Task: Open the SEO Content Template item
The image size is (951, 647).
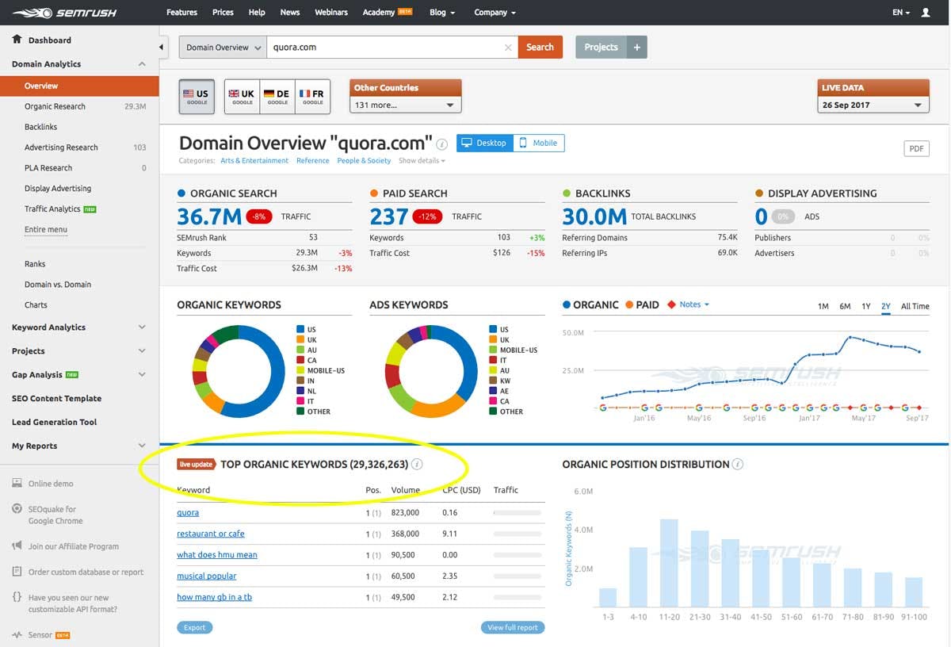Action: [56, 398]
